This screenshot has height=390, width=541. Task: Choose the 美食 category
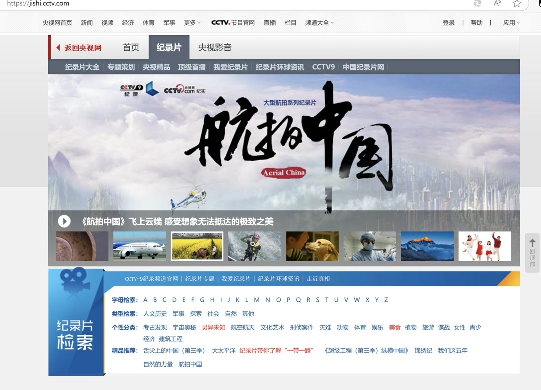pos(394,327)
